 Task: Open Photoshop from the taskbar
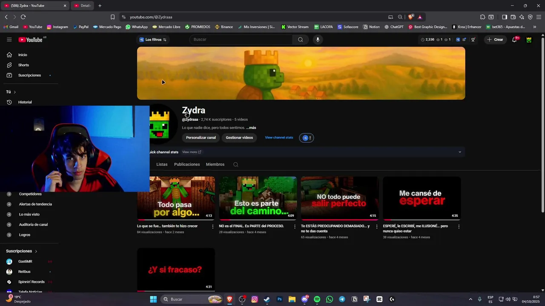280,299
